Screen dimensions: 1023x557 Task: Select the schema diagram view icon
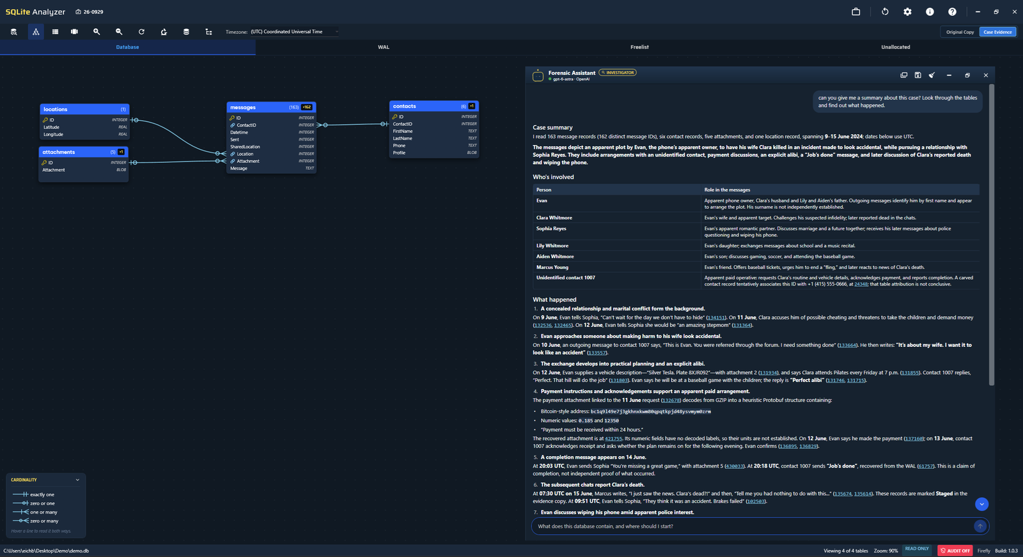(x=36, y=32)
